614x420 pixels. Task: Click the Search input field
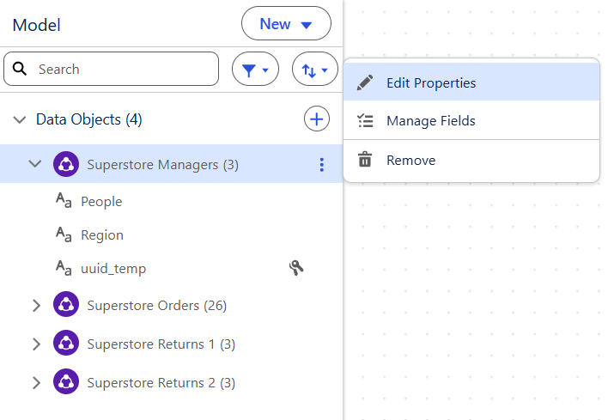click(112, 69)
